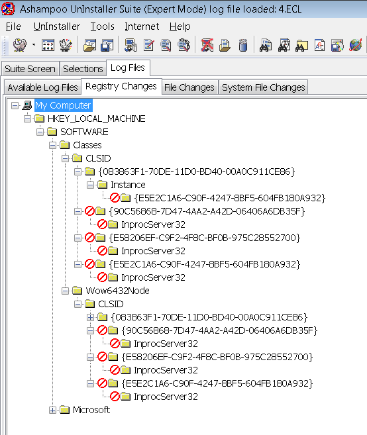Open the System File Changes tab
This screenshot has height=435, width=367.
(x=264, y=87)
